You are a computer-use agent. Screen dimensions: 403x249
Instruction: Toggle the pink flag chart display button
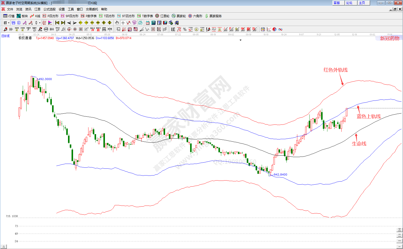click(x=50, y=23)
